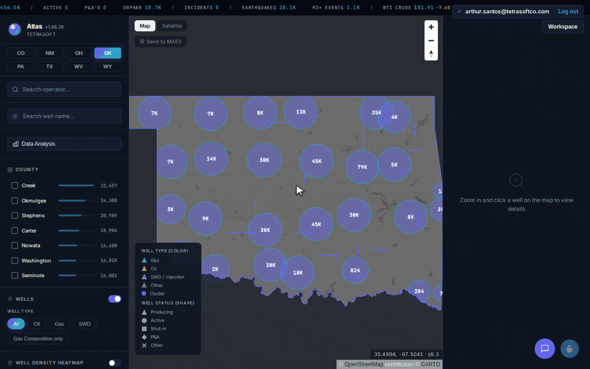Click the WTI Crude price ticker entry
590x369 pixels.
click(416, 8)
